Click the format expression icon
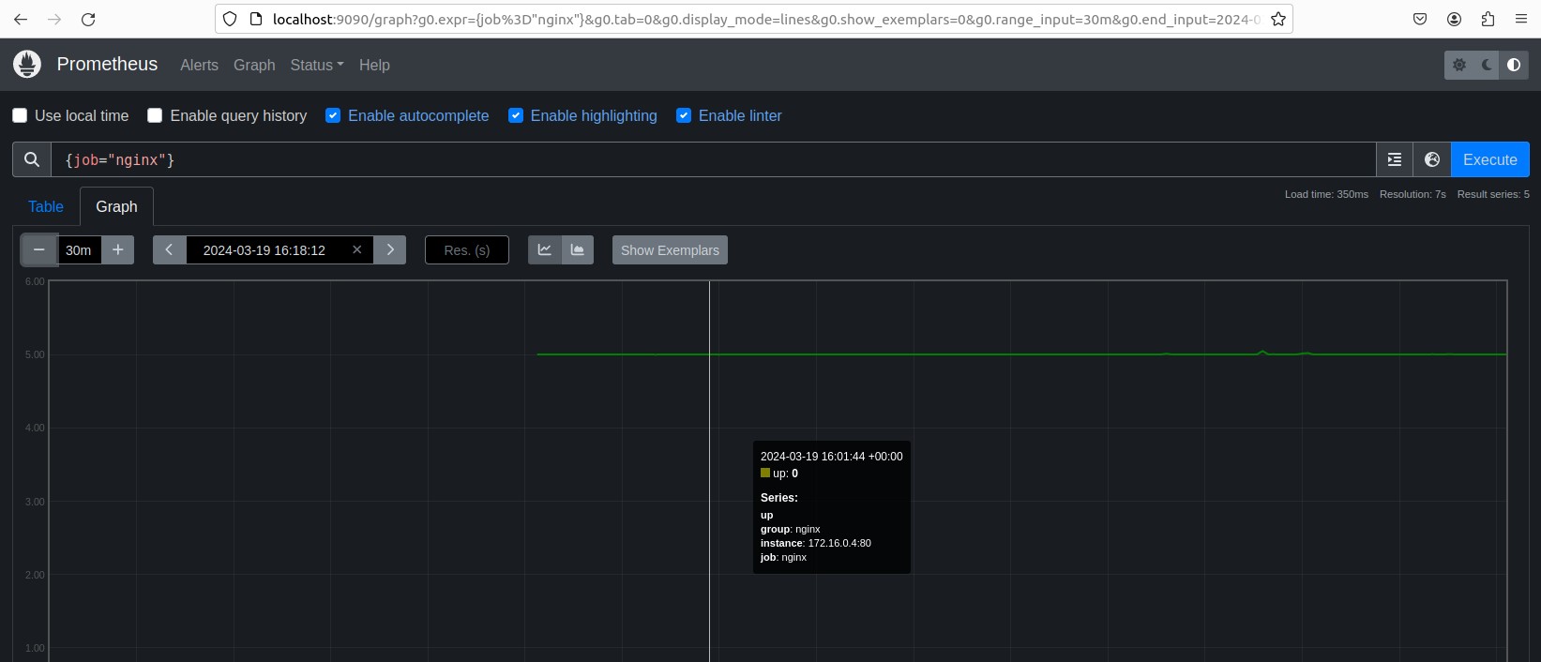The image size is (1541, 662). (1395, 159)
